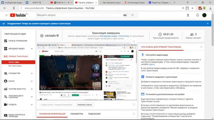Follow the Статистику link
The height and width of the screenshot is (120, 214).
click(123, 36)
